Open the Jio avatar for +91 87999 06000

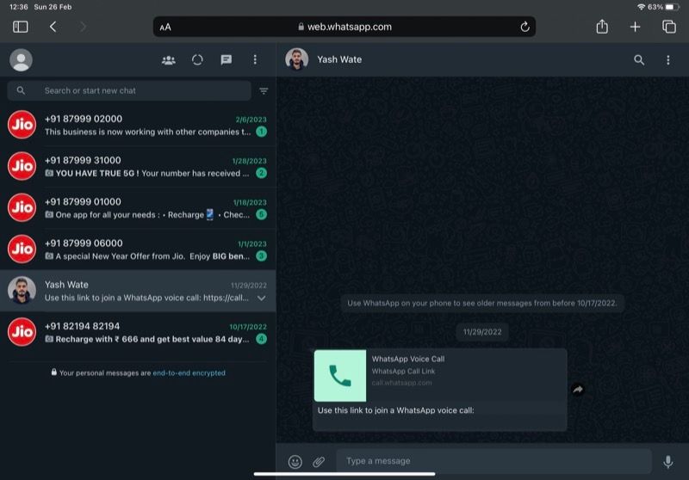click(22, 249)
